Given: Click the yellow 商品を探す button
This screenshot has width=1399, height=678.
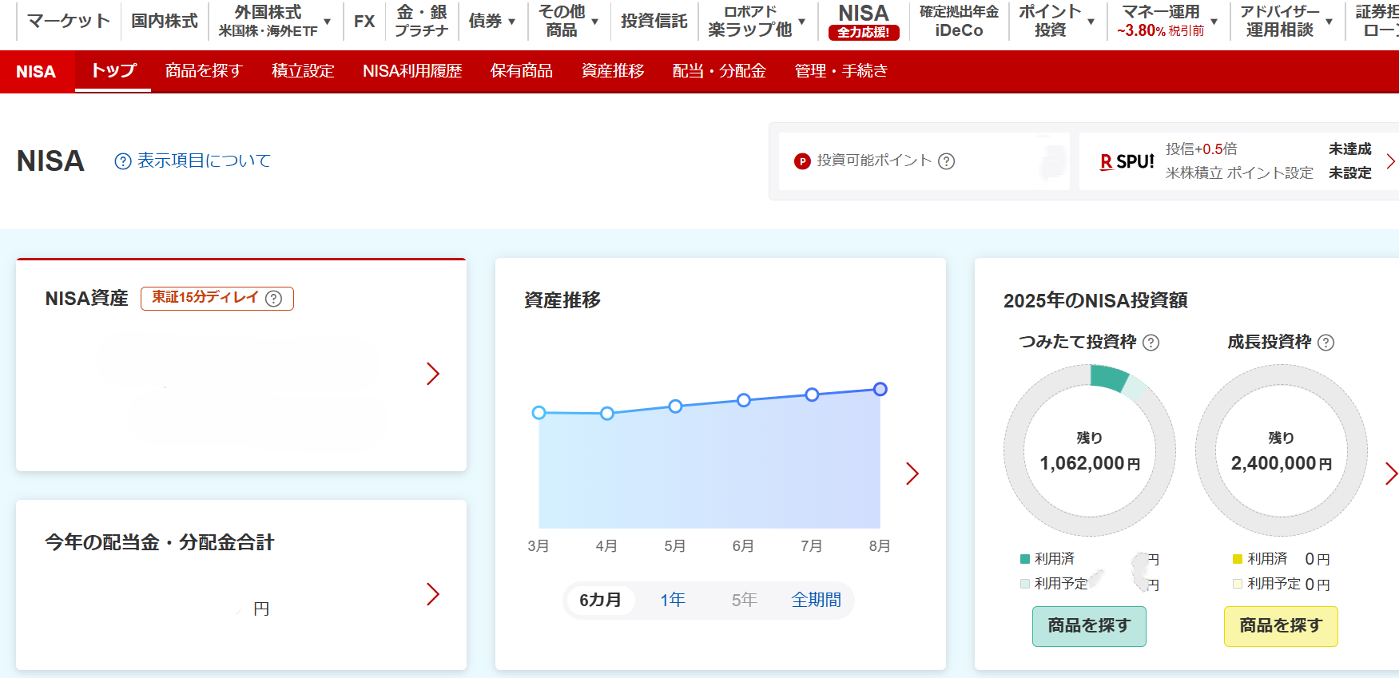Looking at the screenshot, I should click(x=1281, y=626).
